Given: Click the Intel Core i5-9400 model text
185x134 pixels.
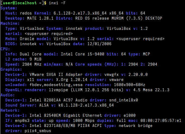Looking at the screenshot, I should coord(83,54).
